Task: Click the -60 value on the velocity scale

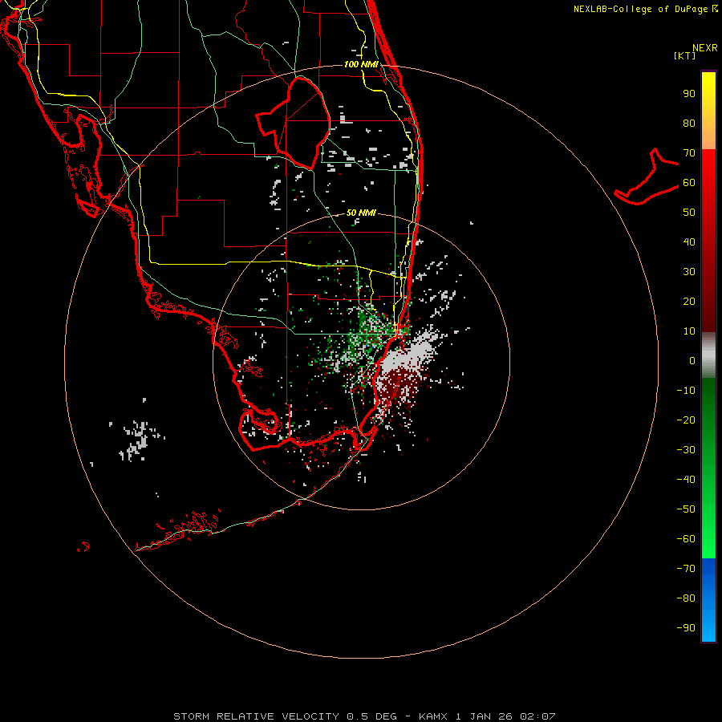Action: [x=686, y=539]
